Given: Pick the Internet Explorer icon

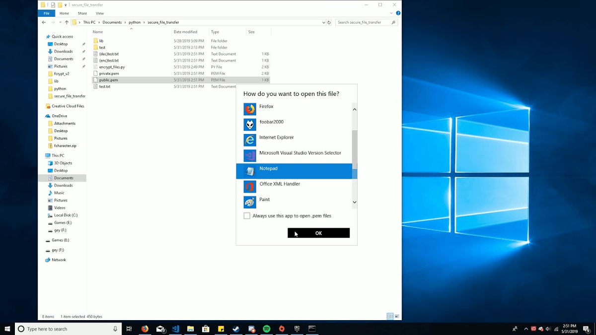Looking at the screenshot, I should pos(250,140).
